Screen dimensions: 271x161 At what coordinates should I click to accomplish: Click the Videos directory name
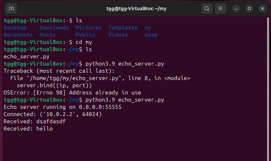click(118, 35)
